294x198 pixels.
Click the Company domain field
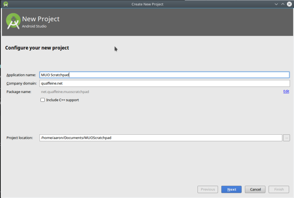coord(165,83)
